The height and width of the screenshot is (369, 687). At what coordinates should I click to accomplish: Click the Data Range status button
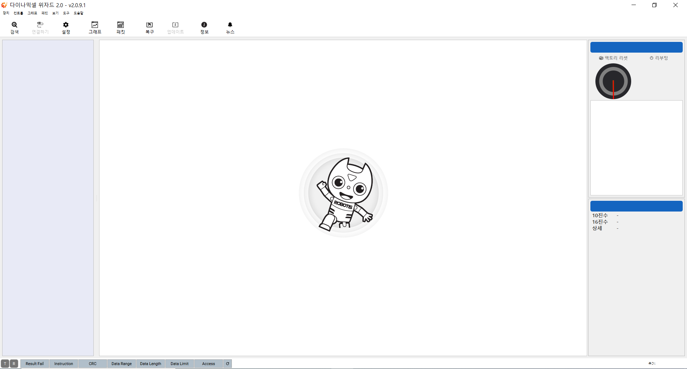(122, 364)
